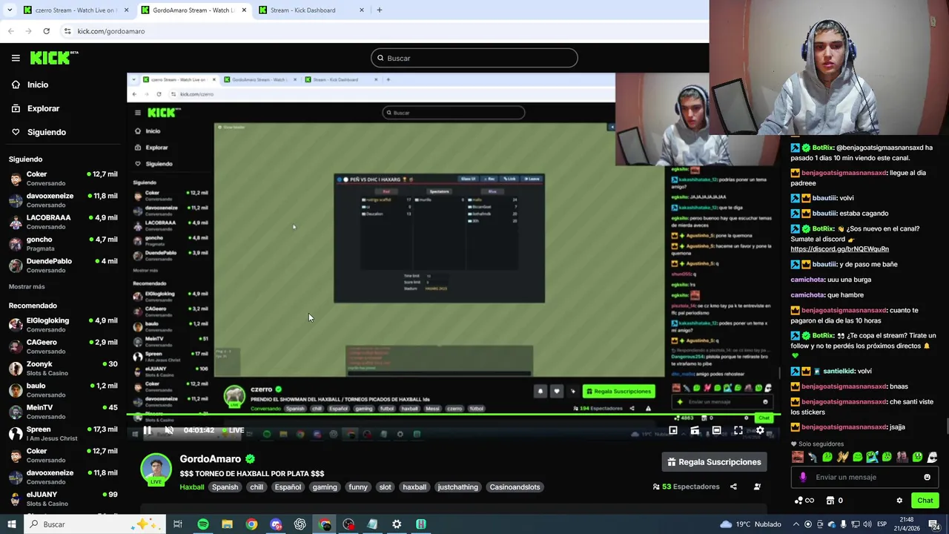This screenshot has width=949, height=534.
Task: Open File Explorer from the taskbar
Action: [228, 524]
